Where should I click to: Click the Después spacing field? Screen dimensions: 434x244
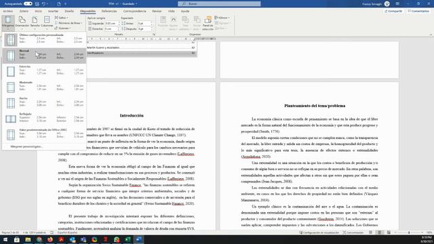144,28
